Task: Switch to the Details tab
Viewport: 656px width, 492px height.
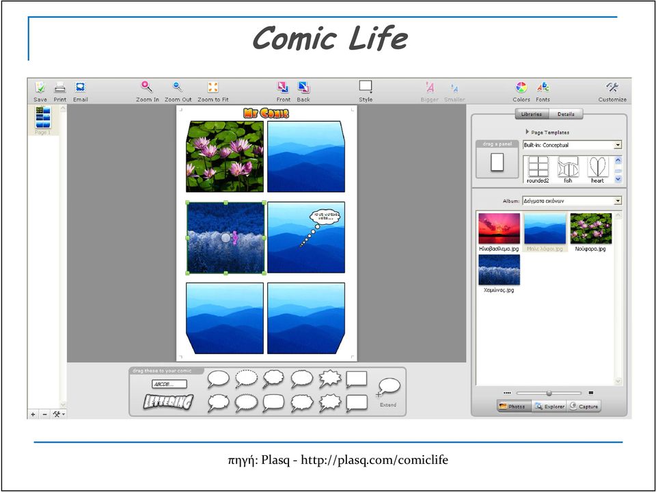Action: [566, 114]
